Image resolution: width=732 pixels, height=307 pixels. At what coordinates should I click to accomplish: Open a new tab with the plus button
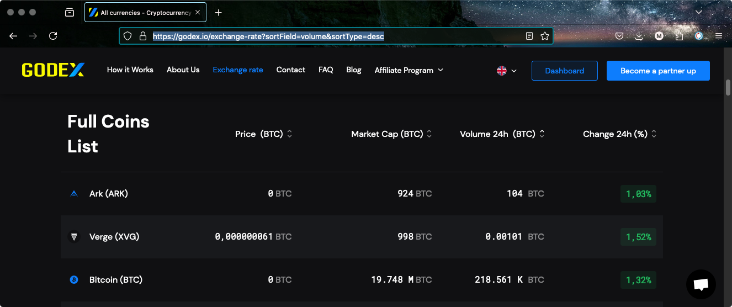pos(219,12)
